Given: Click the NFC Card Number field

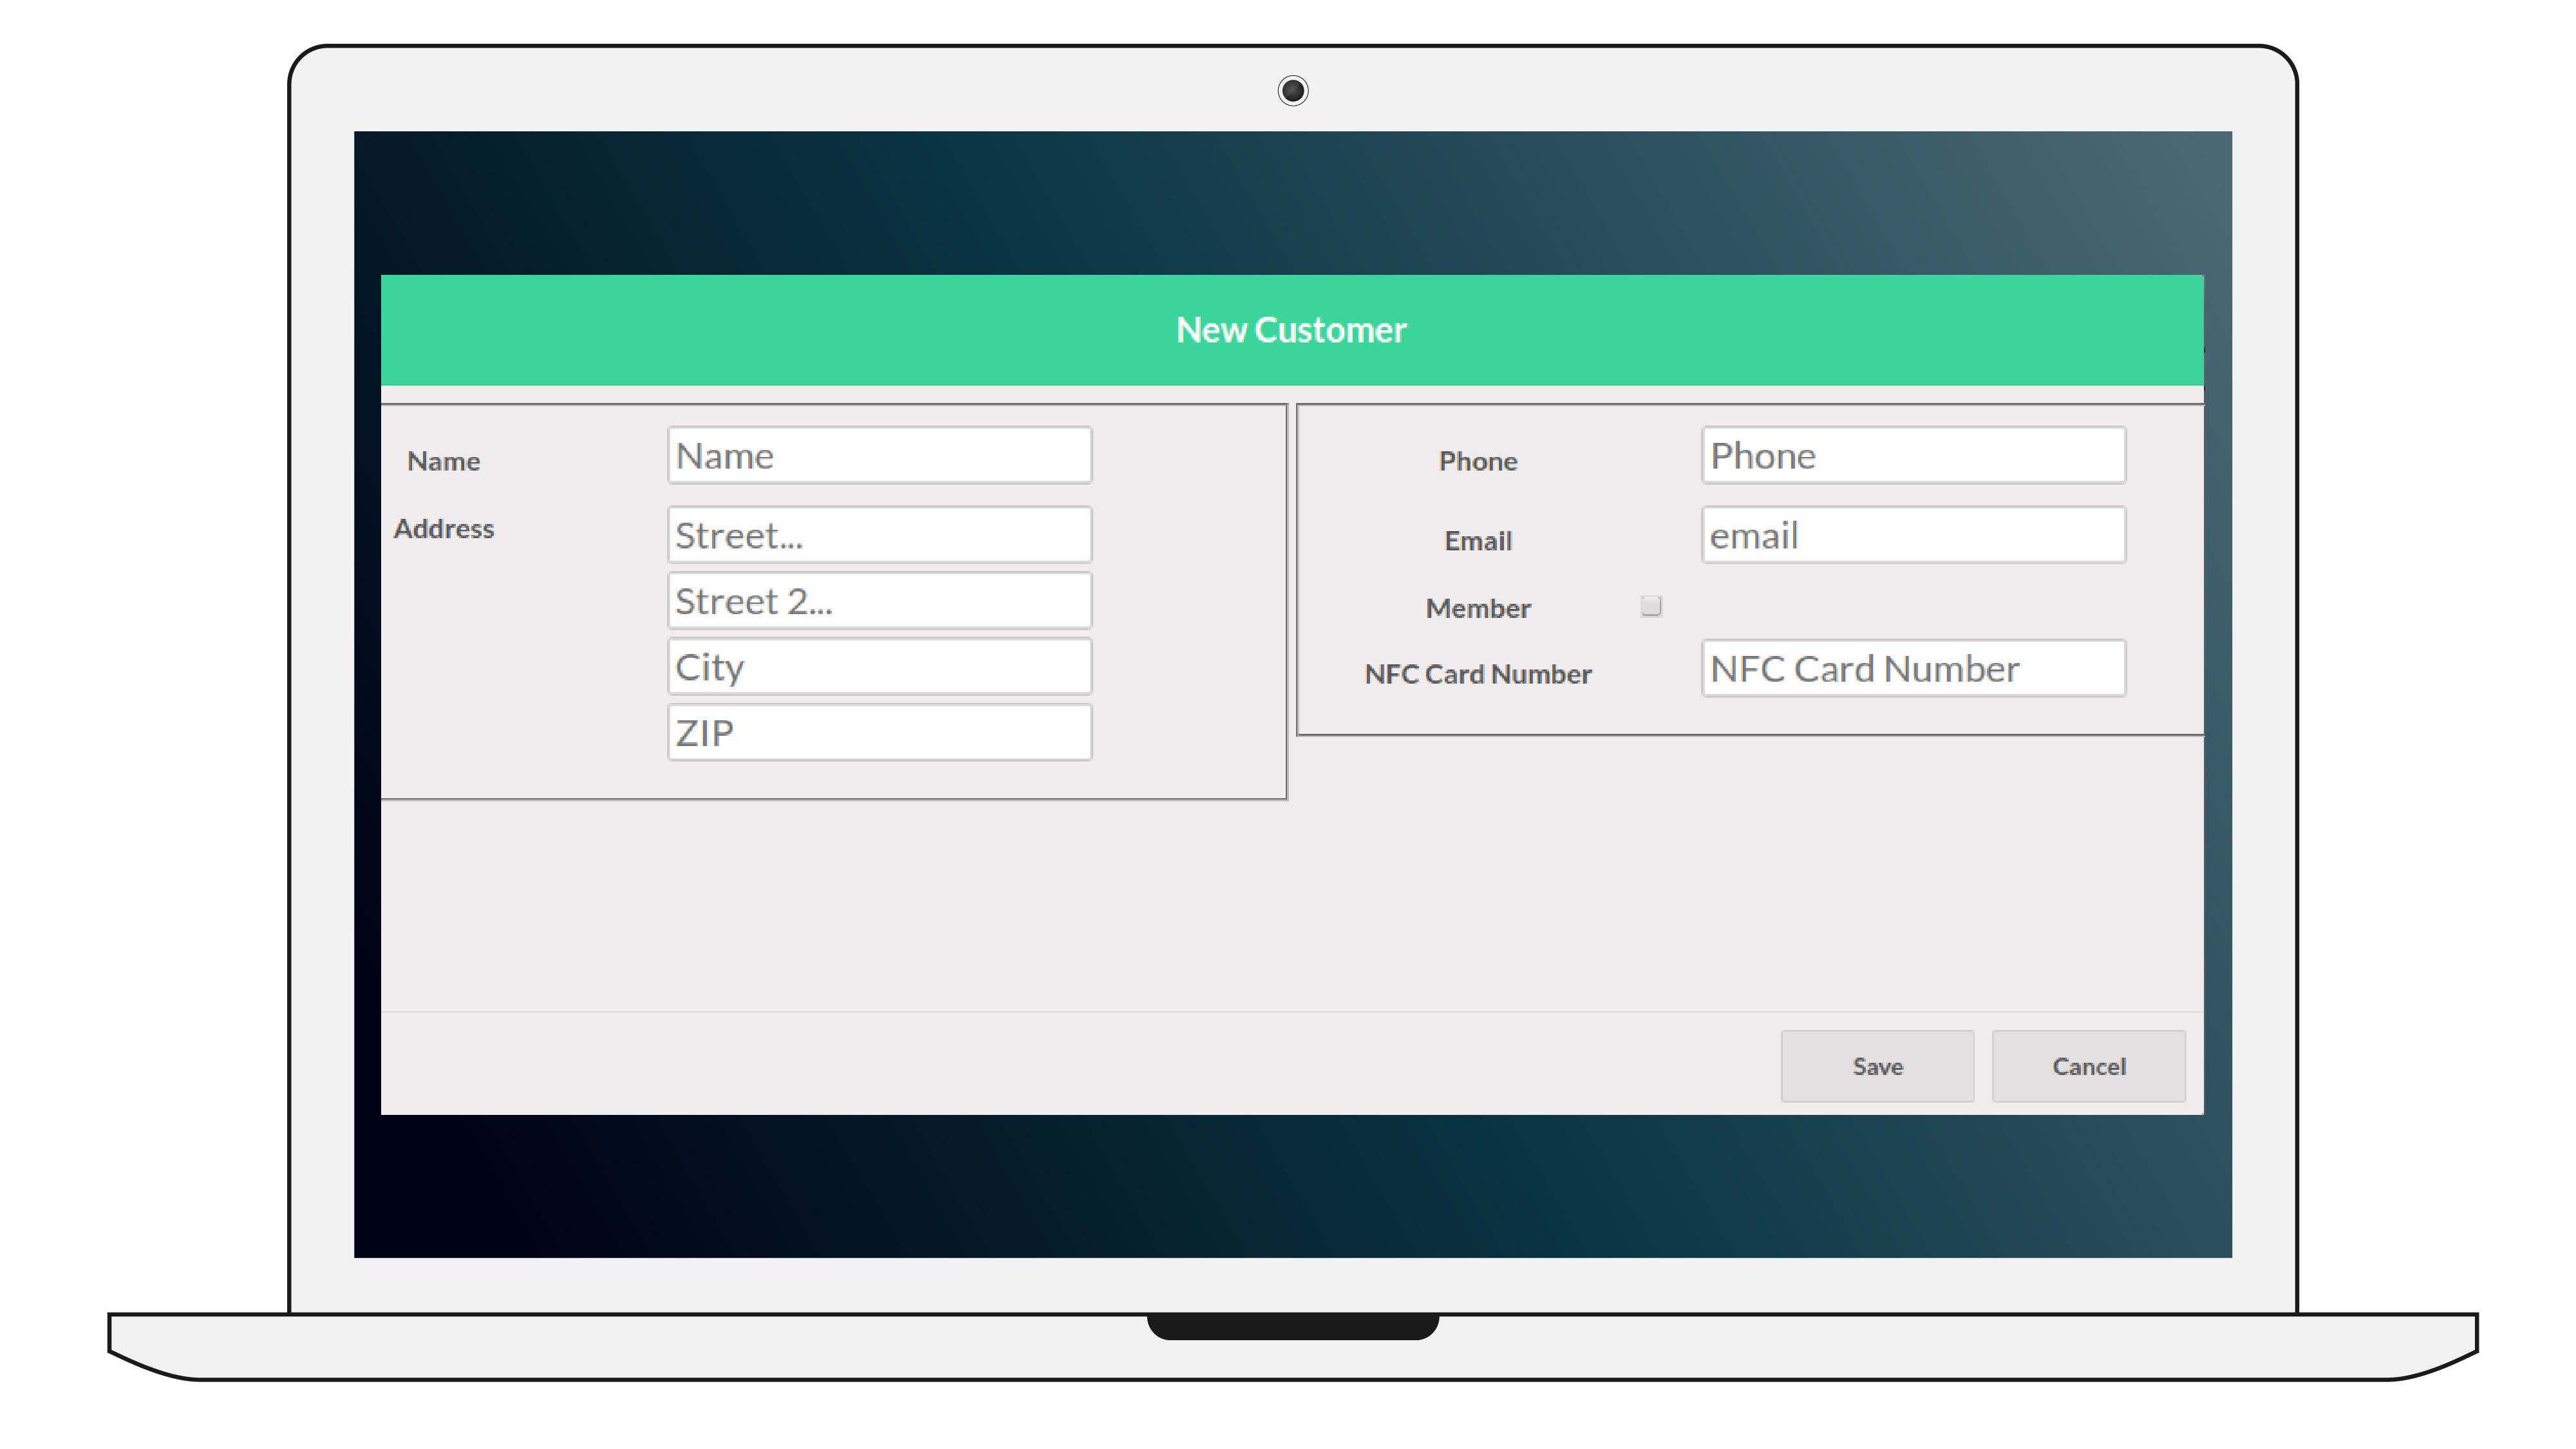Looking at the screenshot, I should pyautogui.click(x=1913, y=669).
